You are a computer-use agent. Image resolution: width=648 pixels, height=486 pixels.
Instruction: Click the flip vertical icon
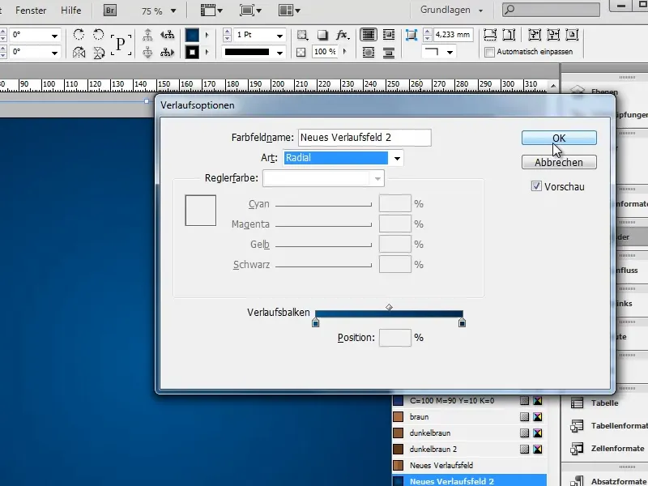98,53
